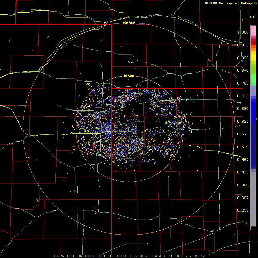
Task: Click the NEXLAB-College of DuPage credit text
Action: coord(229,3)
